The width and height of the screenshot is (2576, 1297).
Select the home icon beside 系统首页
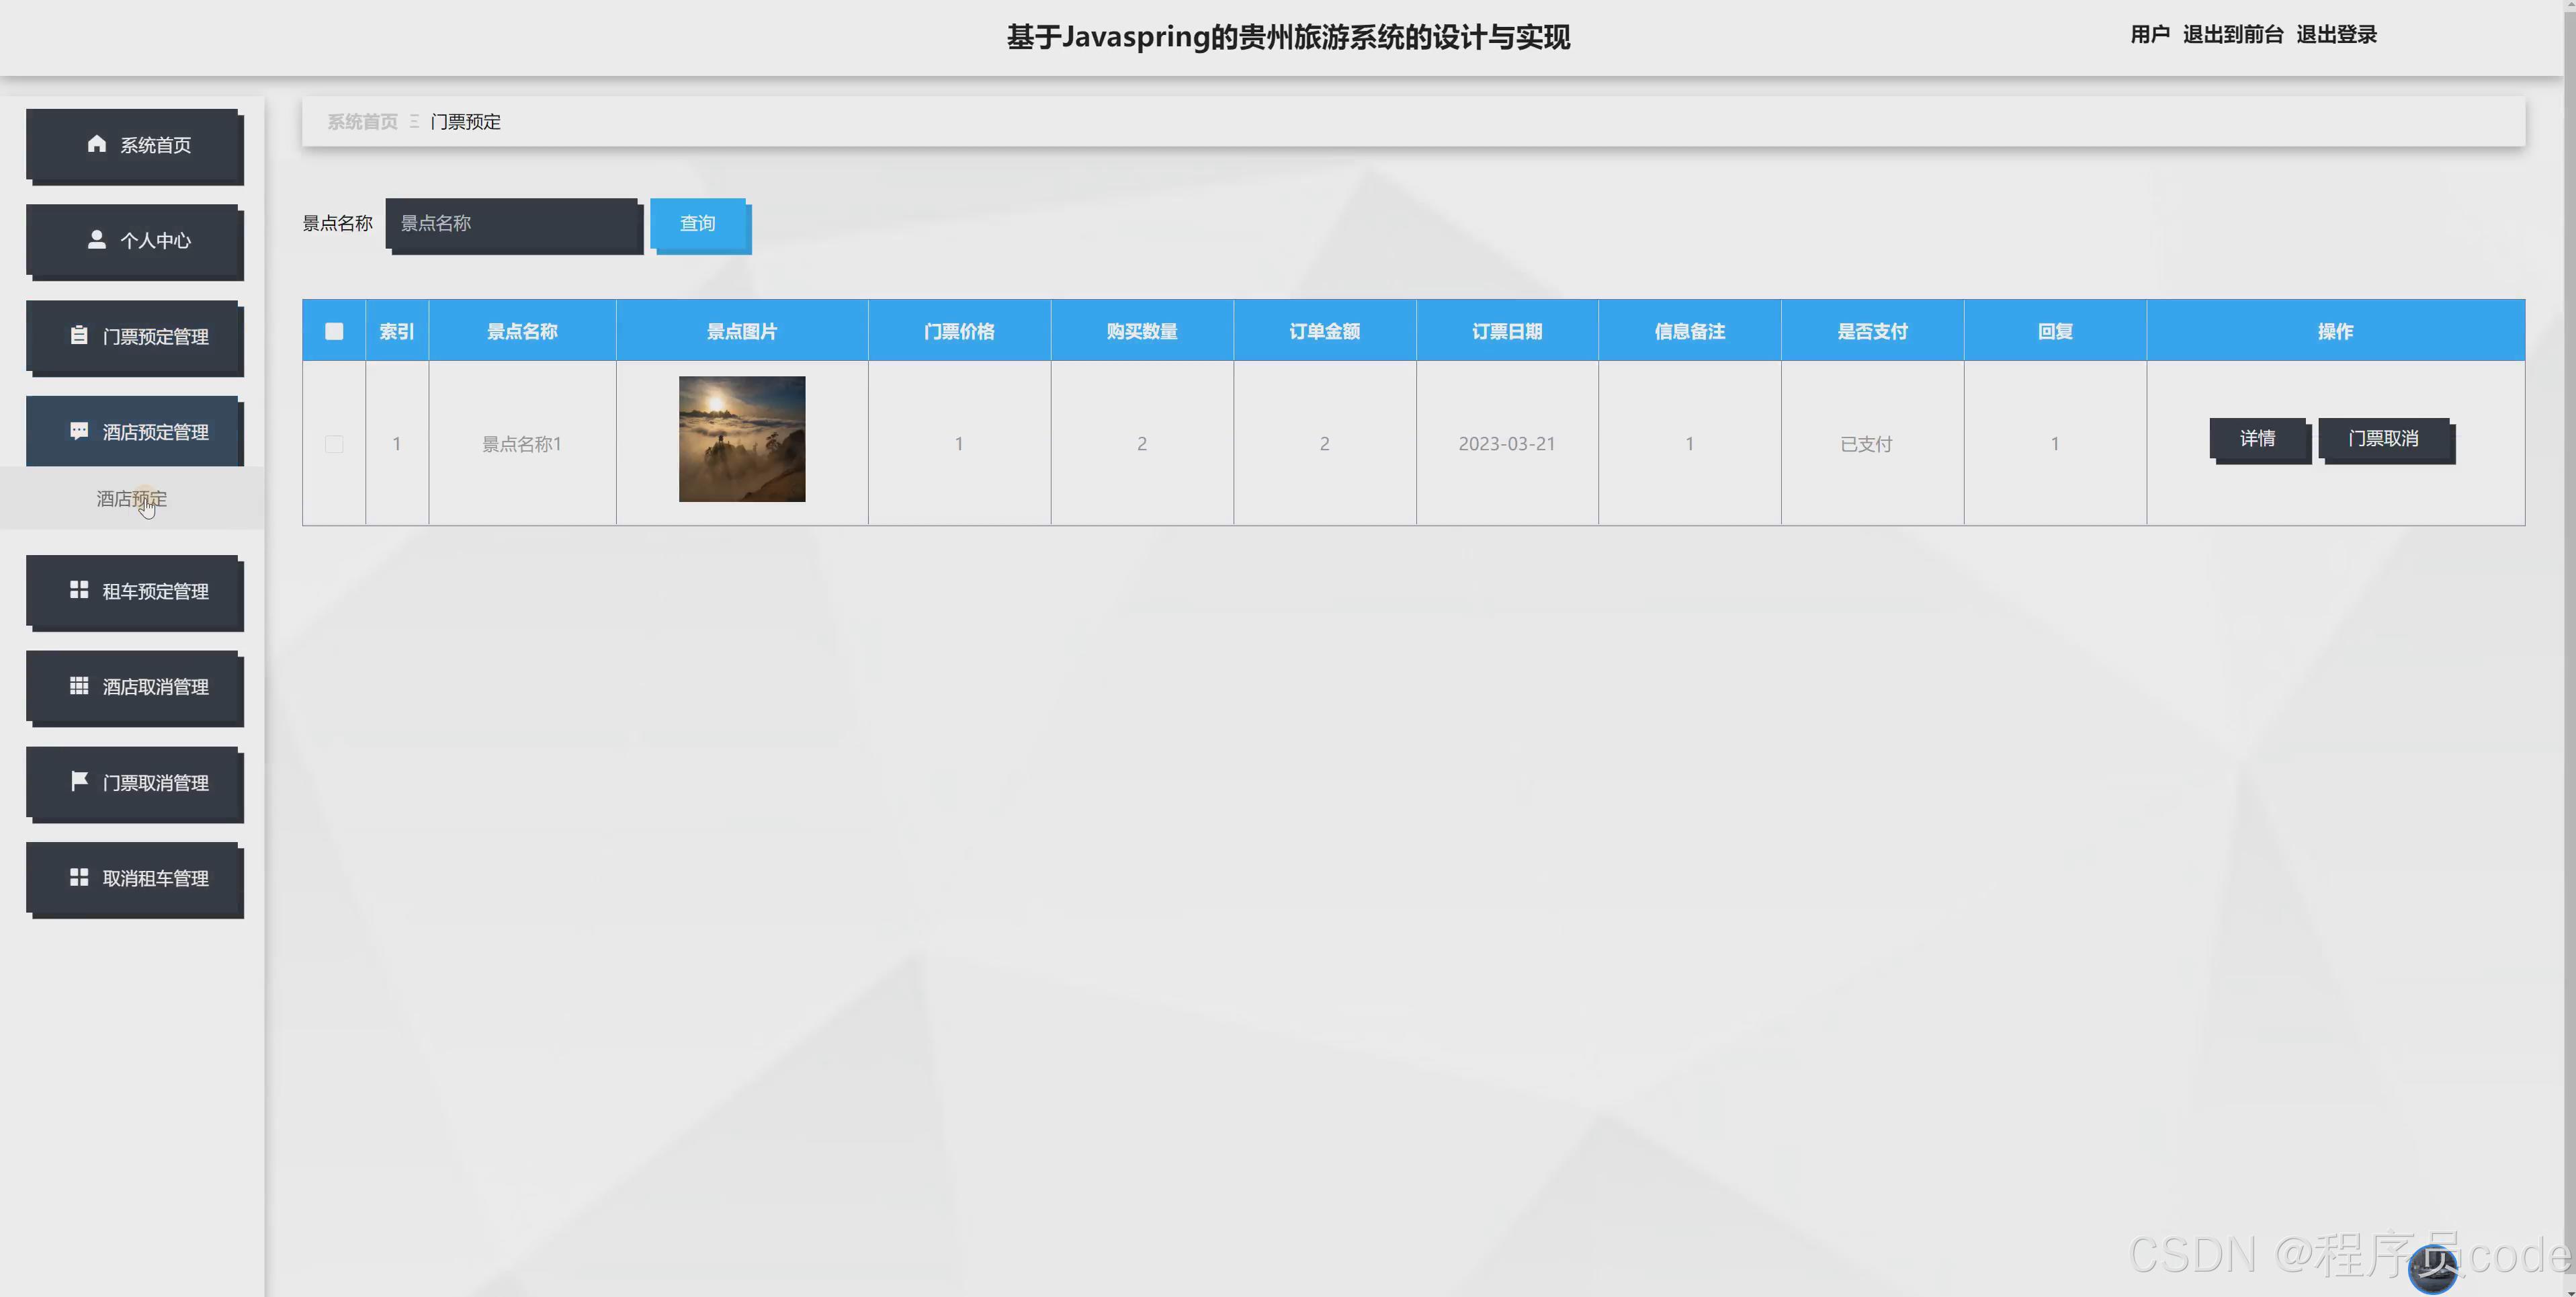[97, 144]
